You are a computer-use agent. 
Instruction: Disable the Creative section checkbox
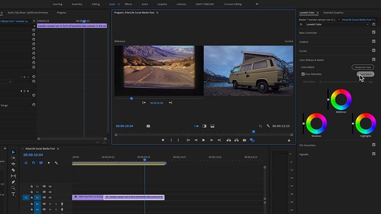tap(374, 41)
